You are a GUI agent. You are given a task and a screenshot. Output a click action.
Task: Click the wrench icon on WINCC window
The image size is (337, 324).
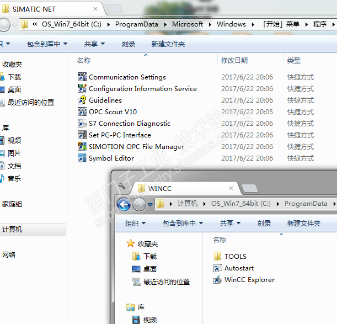point(122,185)
